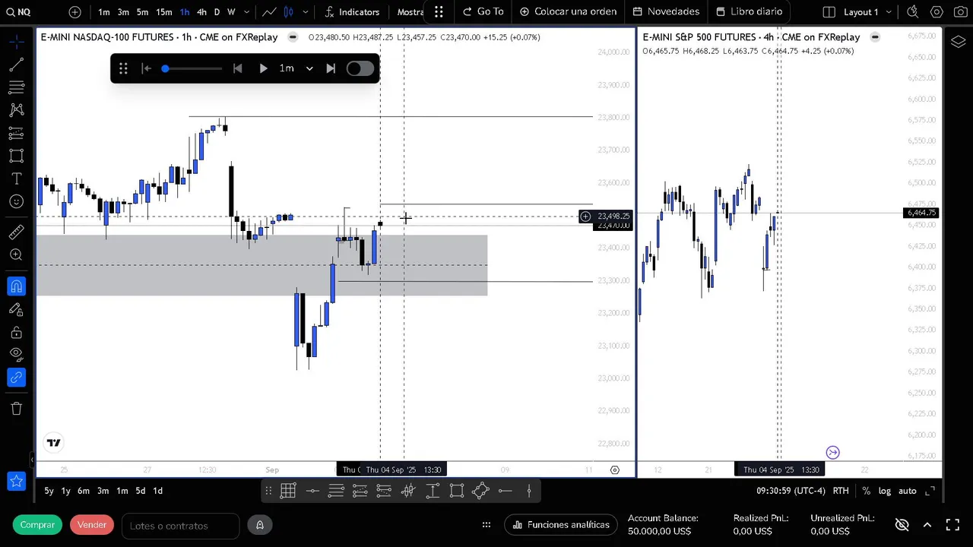The height and width of the screenshot is (547, 973).
Task: Open the NQ symbol search
Action: coord(17,11)
